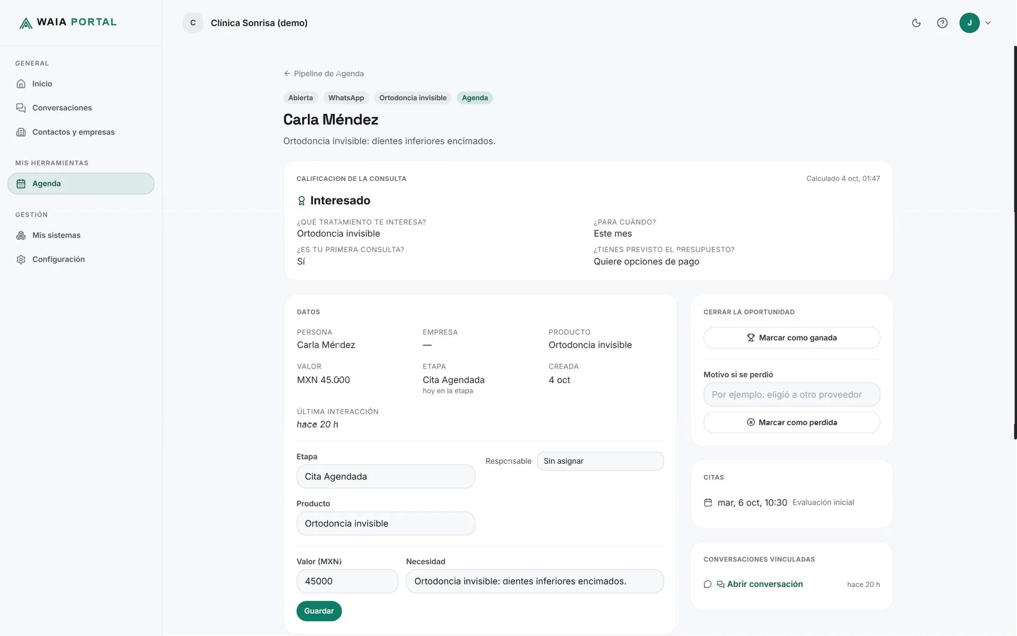The width and height of the screenshot is (1017, 636).
Task: Open Configuración settings
Action: click(81, 259)
